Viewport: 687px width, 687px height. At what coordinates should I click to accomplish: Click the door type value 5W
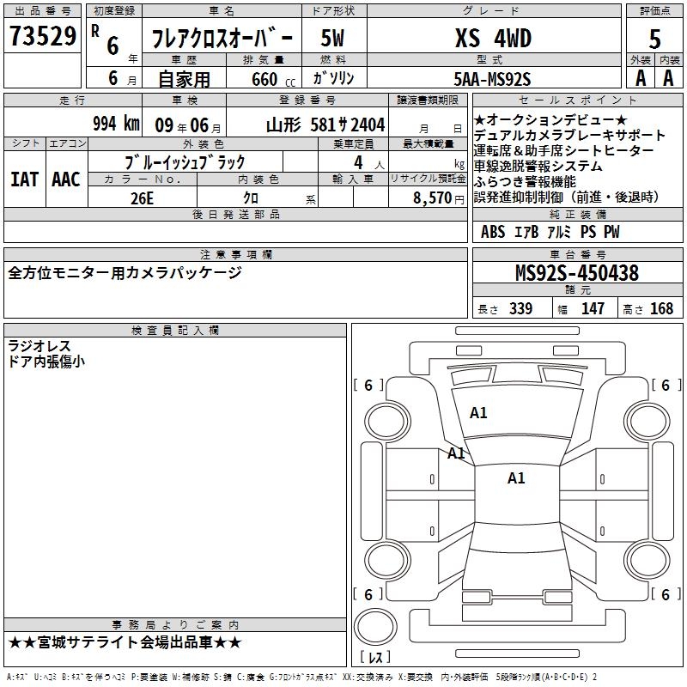coord(332,38)
